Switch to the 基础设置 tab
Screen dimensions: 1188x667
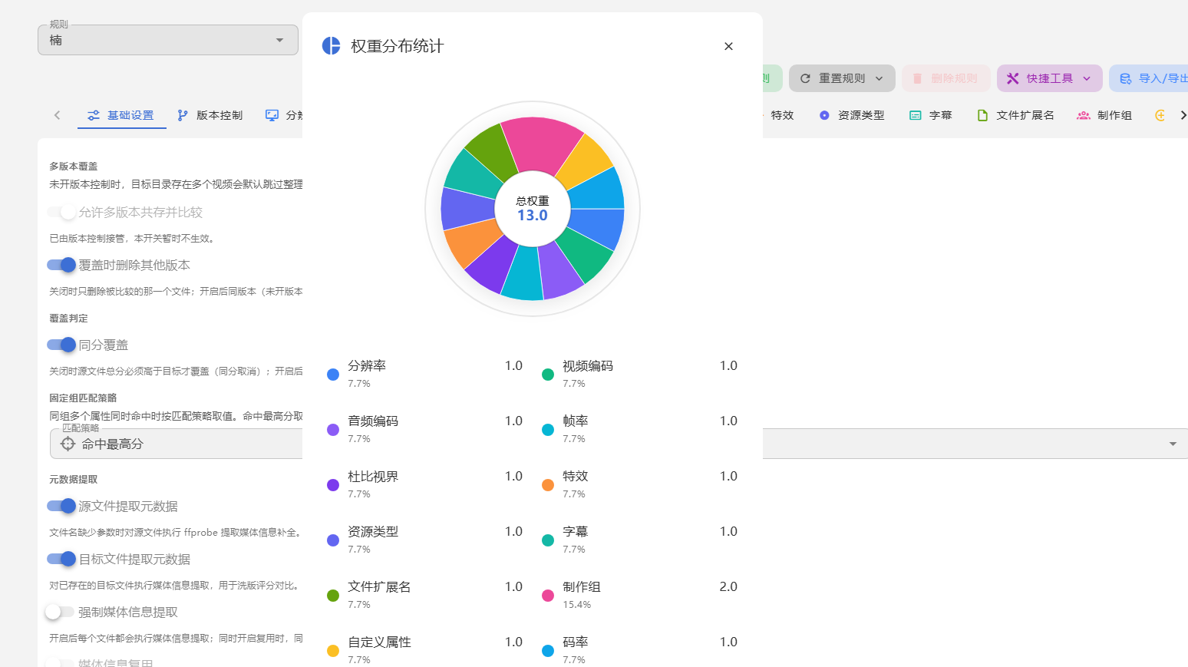pyautogui.click(x=122, y=115)
